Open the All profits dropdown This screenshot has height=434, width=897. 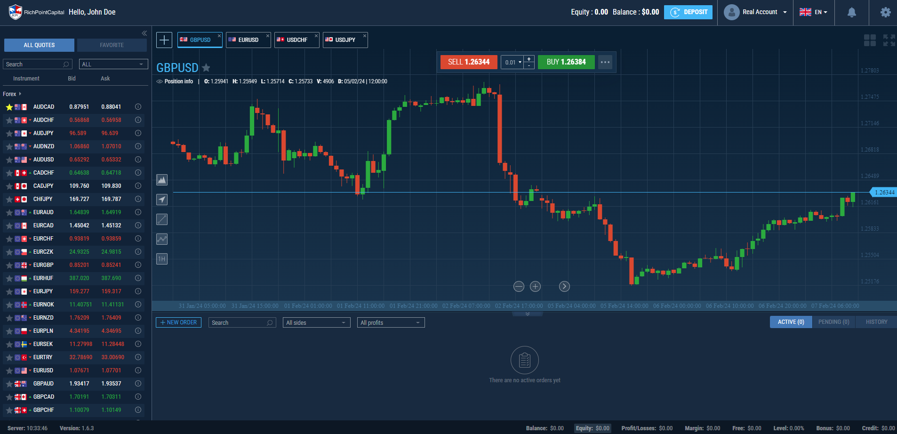391,322
